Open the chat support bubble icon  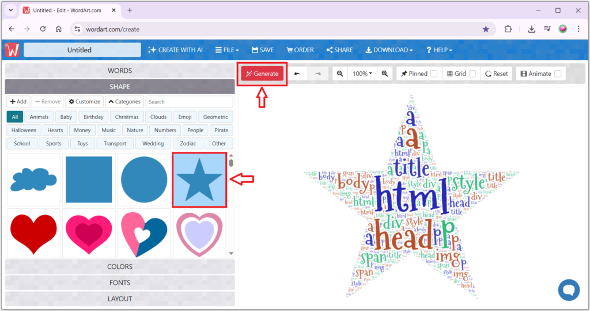pos(569,289)
